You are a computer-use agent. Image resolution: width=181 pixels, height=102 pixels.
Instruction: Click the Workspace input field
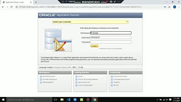(x=111, y=33)
